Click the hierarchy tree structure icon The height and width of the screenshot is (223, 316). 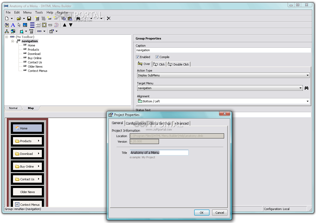7,31
